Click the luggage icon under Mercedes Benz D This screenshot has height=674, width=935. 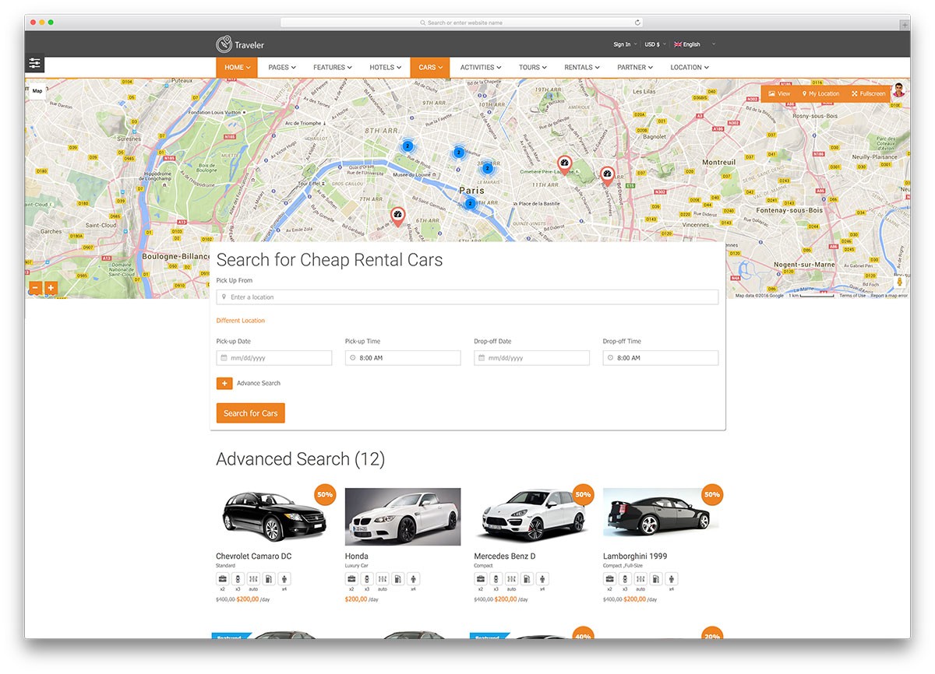(x=480, y=579)
